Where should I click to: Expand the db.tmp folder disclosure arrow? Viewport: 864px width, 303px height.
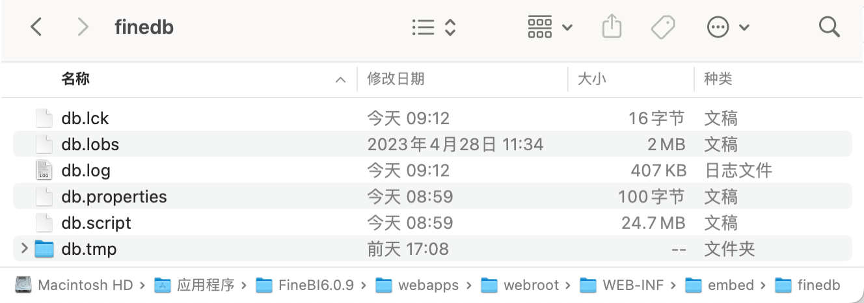(x=24, y=248)
